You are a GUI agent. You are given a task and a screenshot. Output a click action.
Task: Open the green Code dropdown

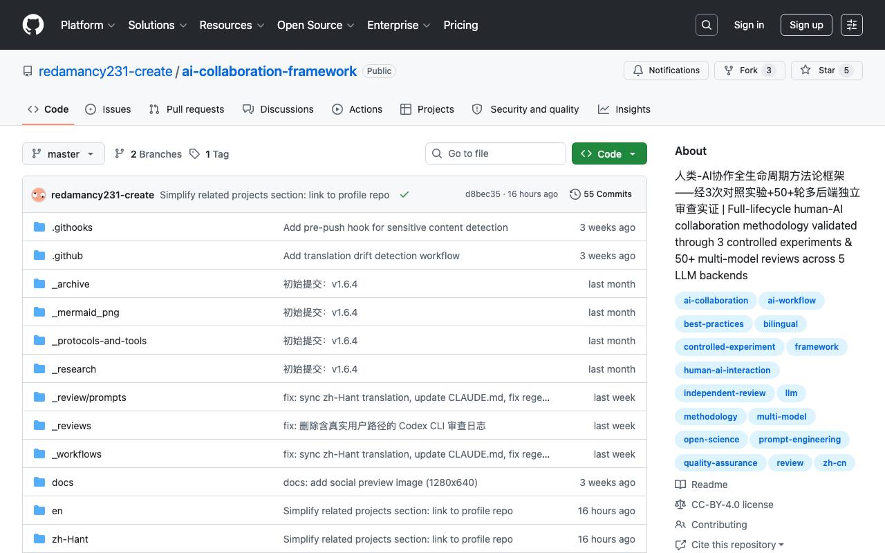coord(609,153)
